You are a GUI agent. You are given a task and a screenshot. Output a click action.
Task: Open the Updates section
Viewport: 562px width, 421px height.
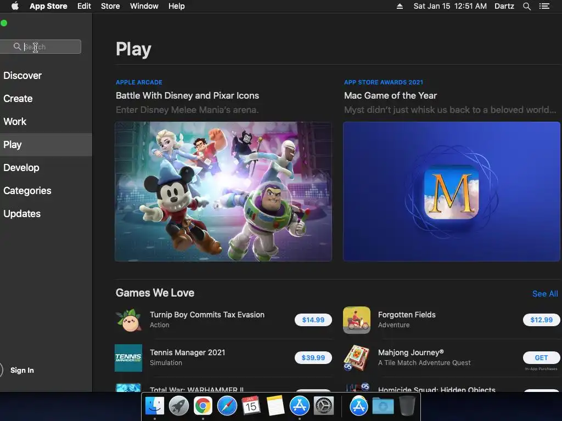[22, 214]
